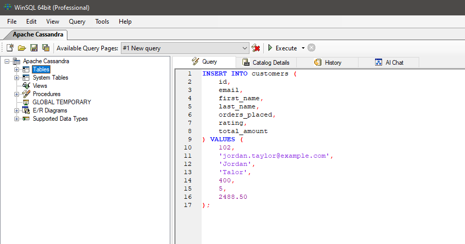Expand the Tables tree node
The width and height of the screenshot is (465, 244).
click(16, 69)
